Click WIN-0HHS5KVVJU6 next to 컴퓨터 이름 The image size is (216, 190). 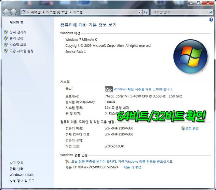tap(119, 128)
